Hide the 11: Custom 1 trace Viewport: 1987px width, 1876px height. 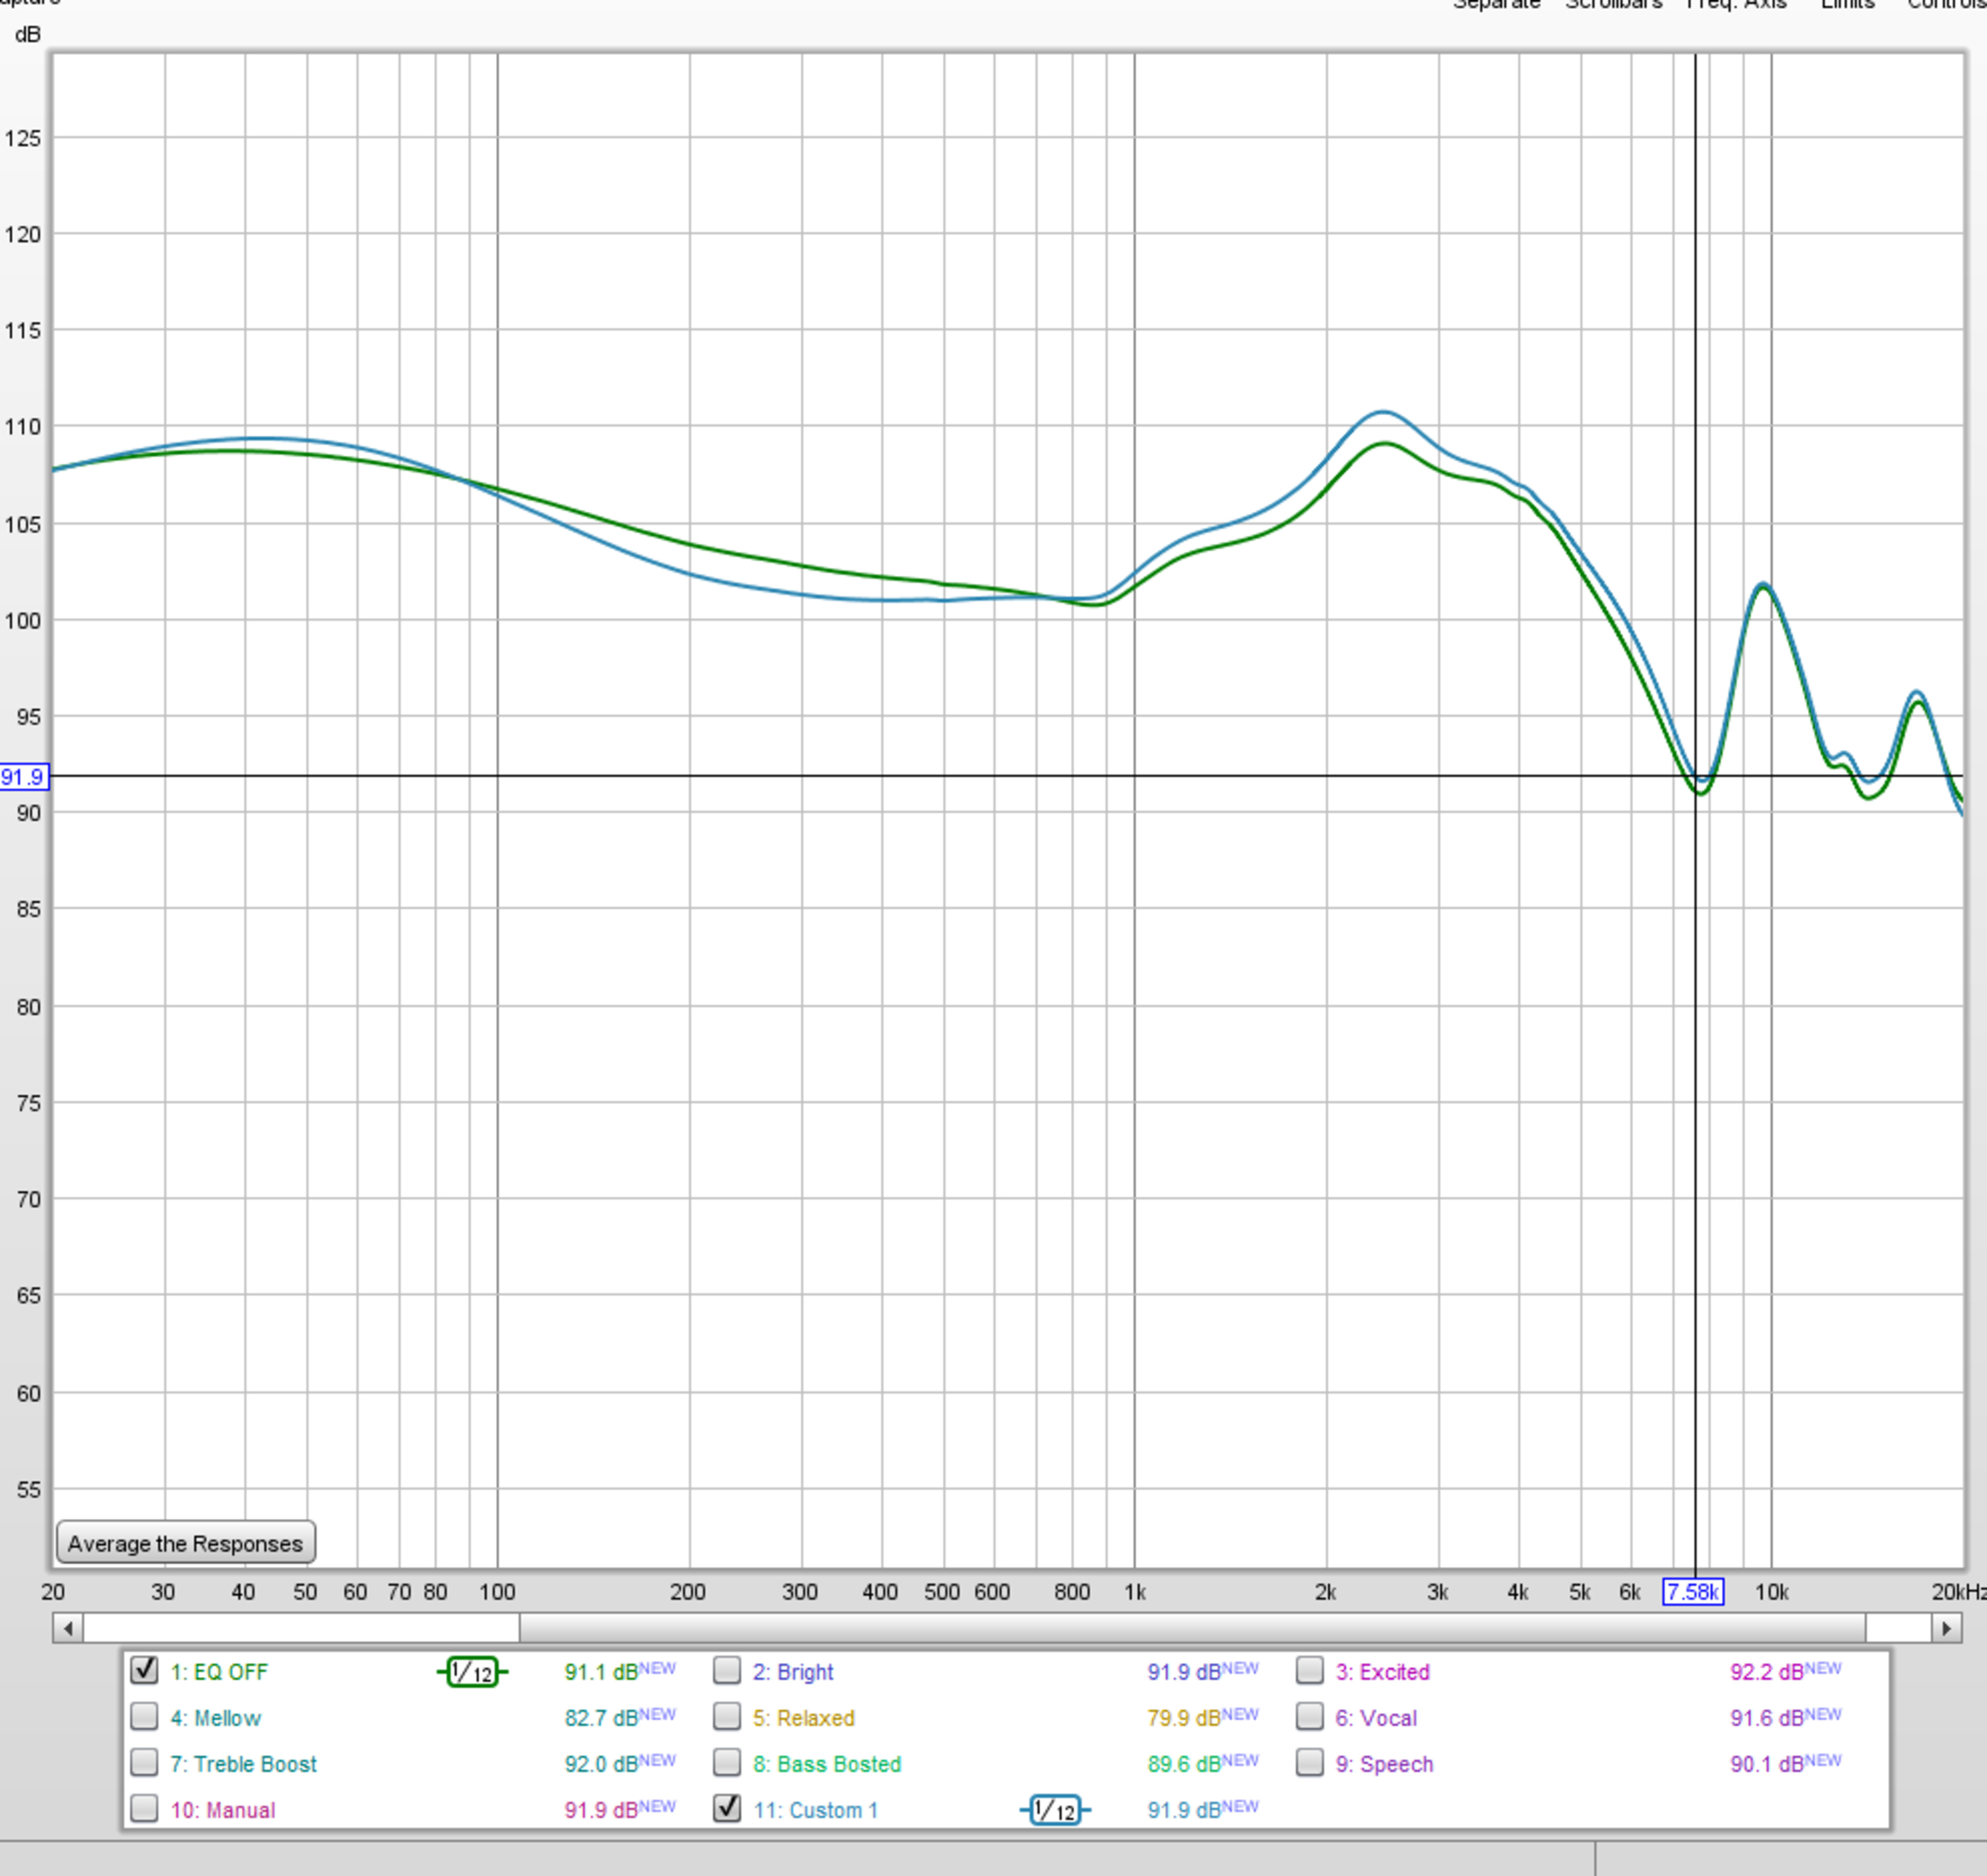pyautogui.click(x=728, y=1809)
